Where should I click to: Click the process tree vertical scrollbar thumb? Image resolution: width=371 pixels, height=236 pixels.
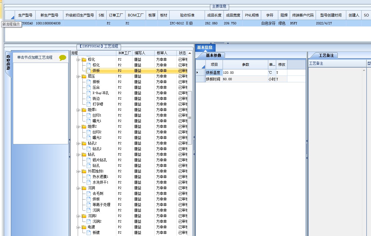[x=190, y=118]
